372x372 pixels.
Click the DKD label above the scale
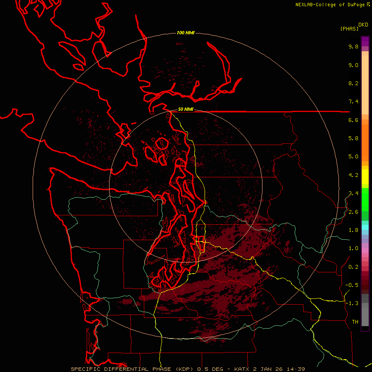[363, 25]
